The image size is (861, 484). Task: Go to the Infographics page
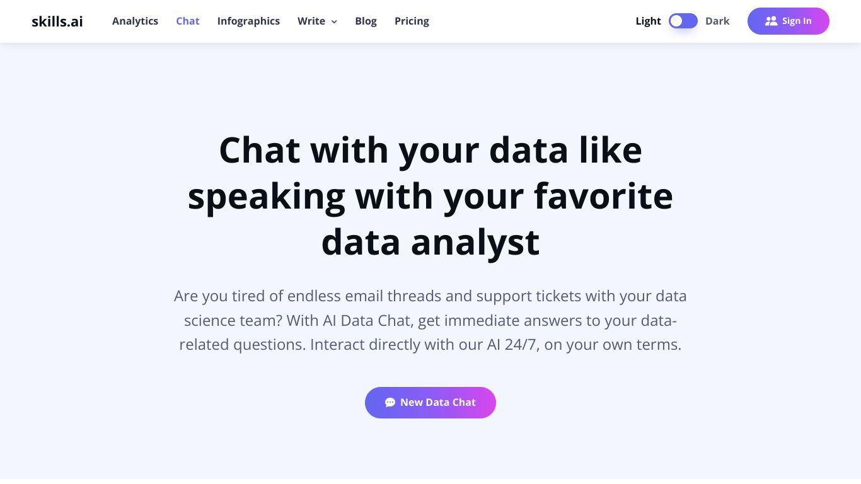tap(248, 21)
